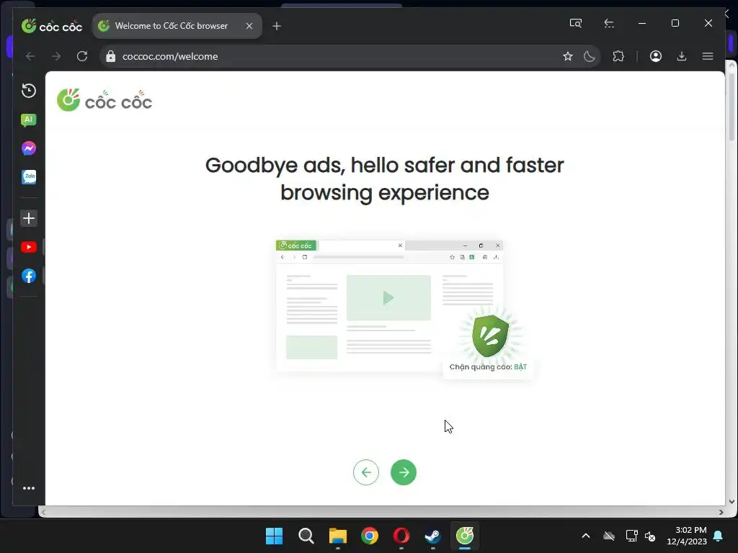Open the extensions puzzle icon
Viewport: 738px width, 553px height.
point(618,56)
